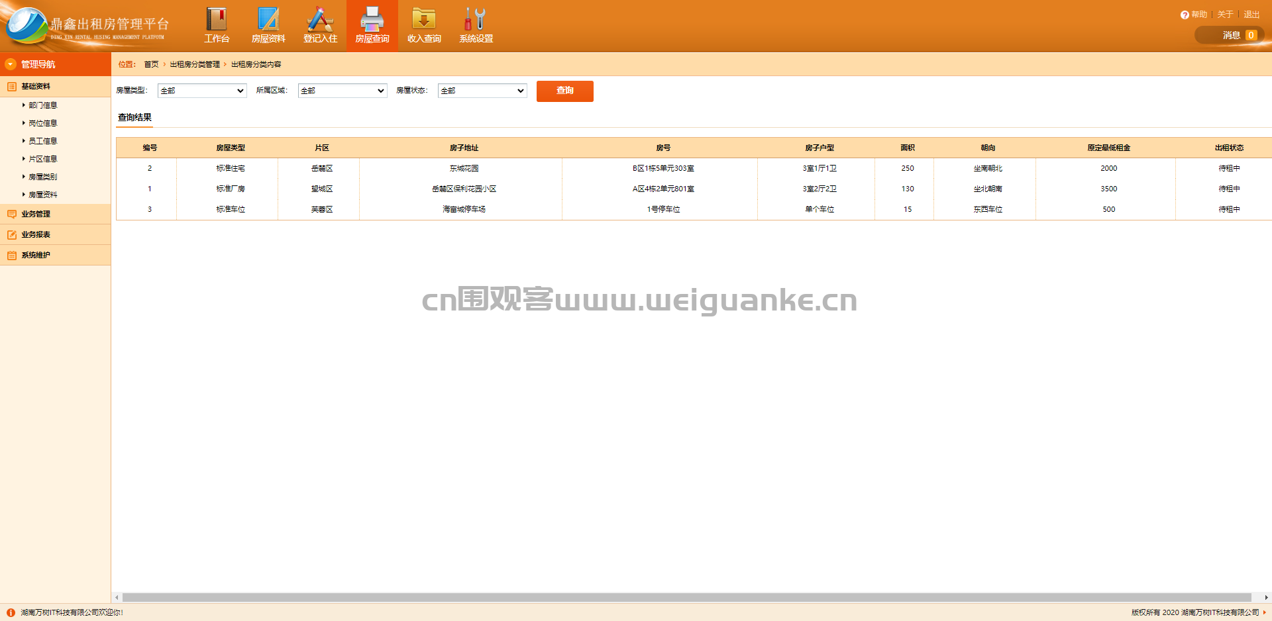
Task: Click the 出租状态 column header
Action: pos(1229,148)
